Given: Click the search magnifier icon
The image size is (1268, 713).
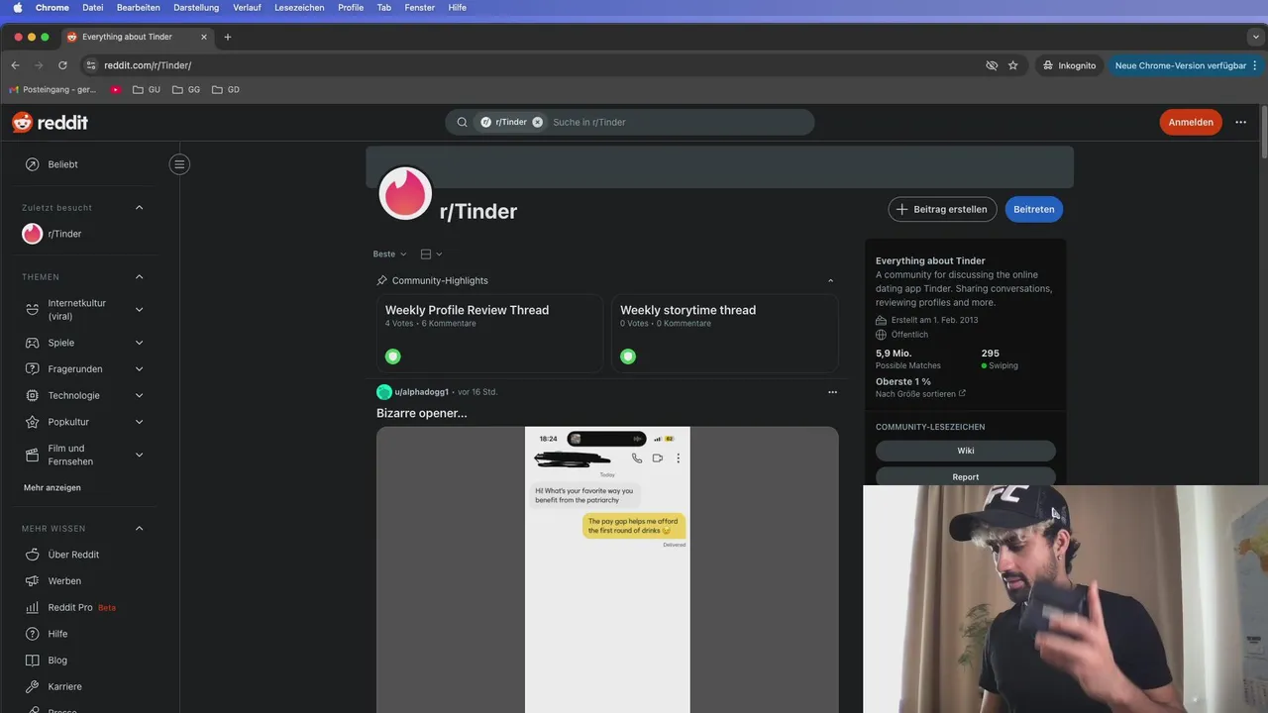Looking at the screenshot, I should click(462, 122).
